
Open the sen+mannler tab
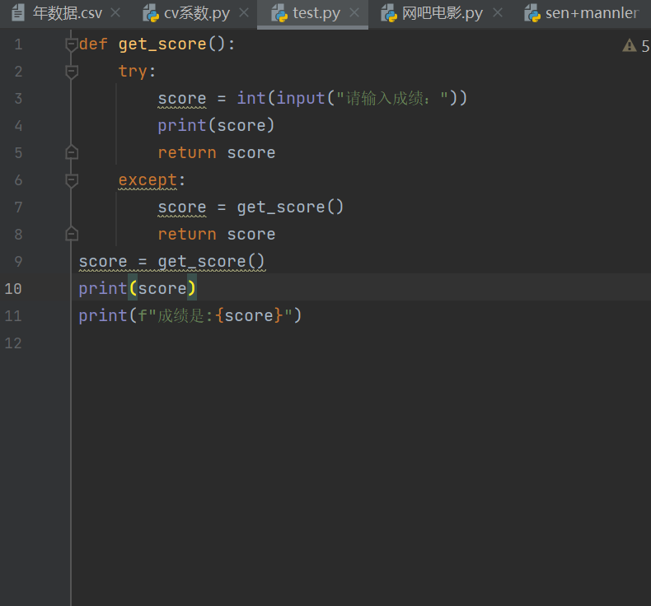tap(591, 13)
